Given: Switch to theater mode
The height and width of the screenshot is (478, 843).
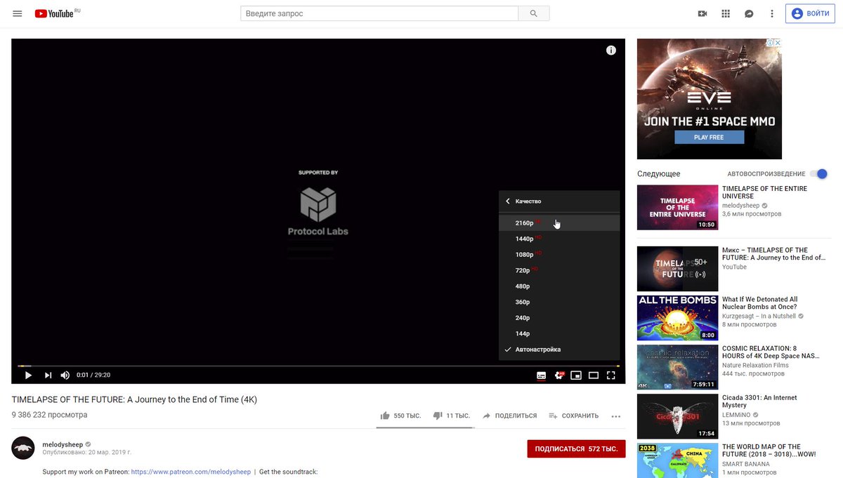Looking at the screenshot, I should point(594,375).
